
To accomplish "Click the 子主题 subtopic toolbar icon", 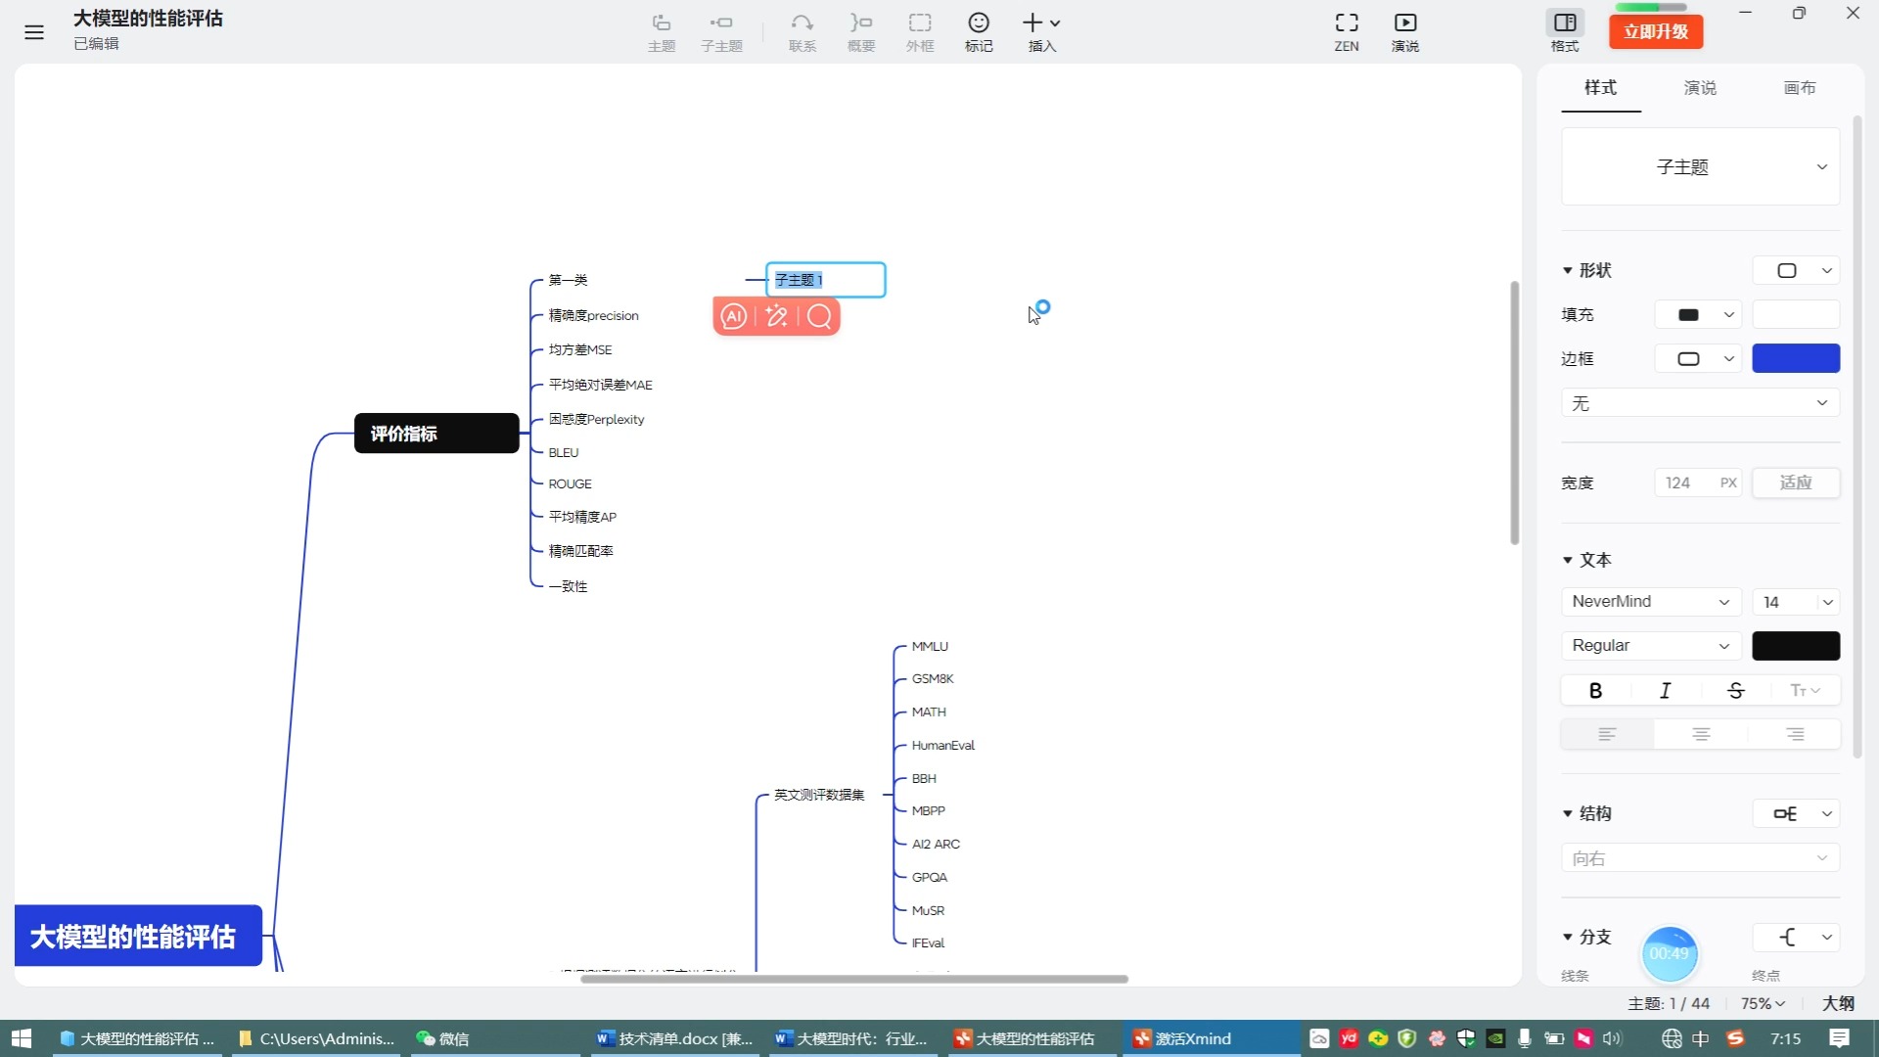I will pyautogui.click(x=721, y=32).
